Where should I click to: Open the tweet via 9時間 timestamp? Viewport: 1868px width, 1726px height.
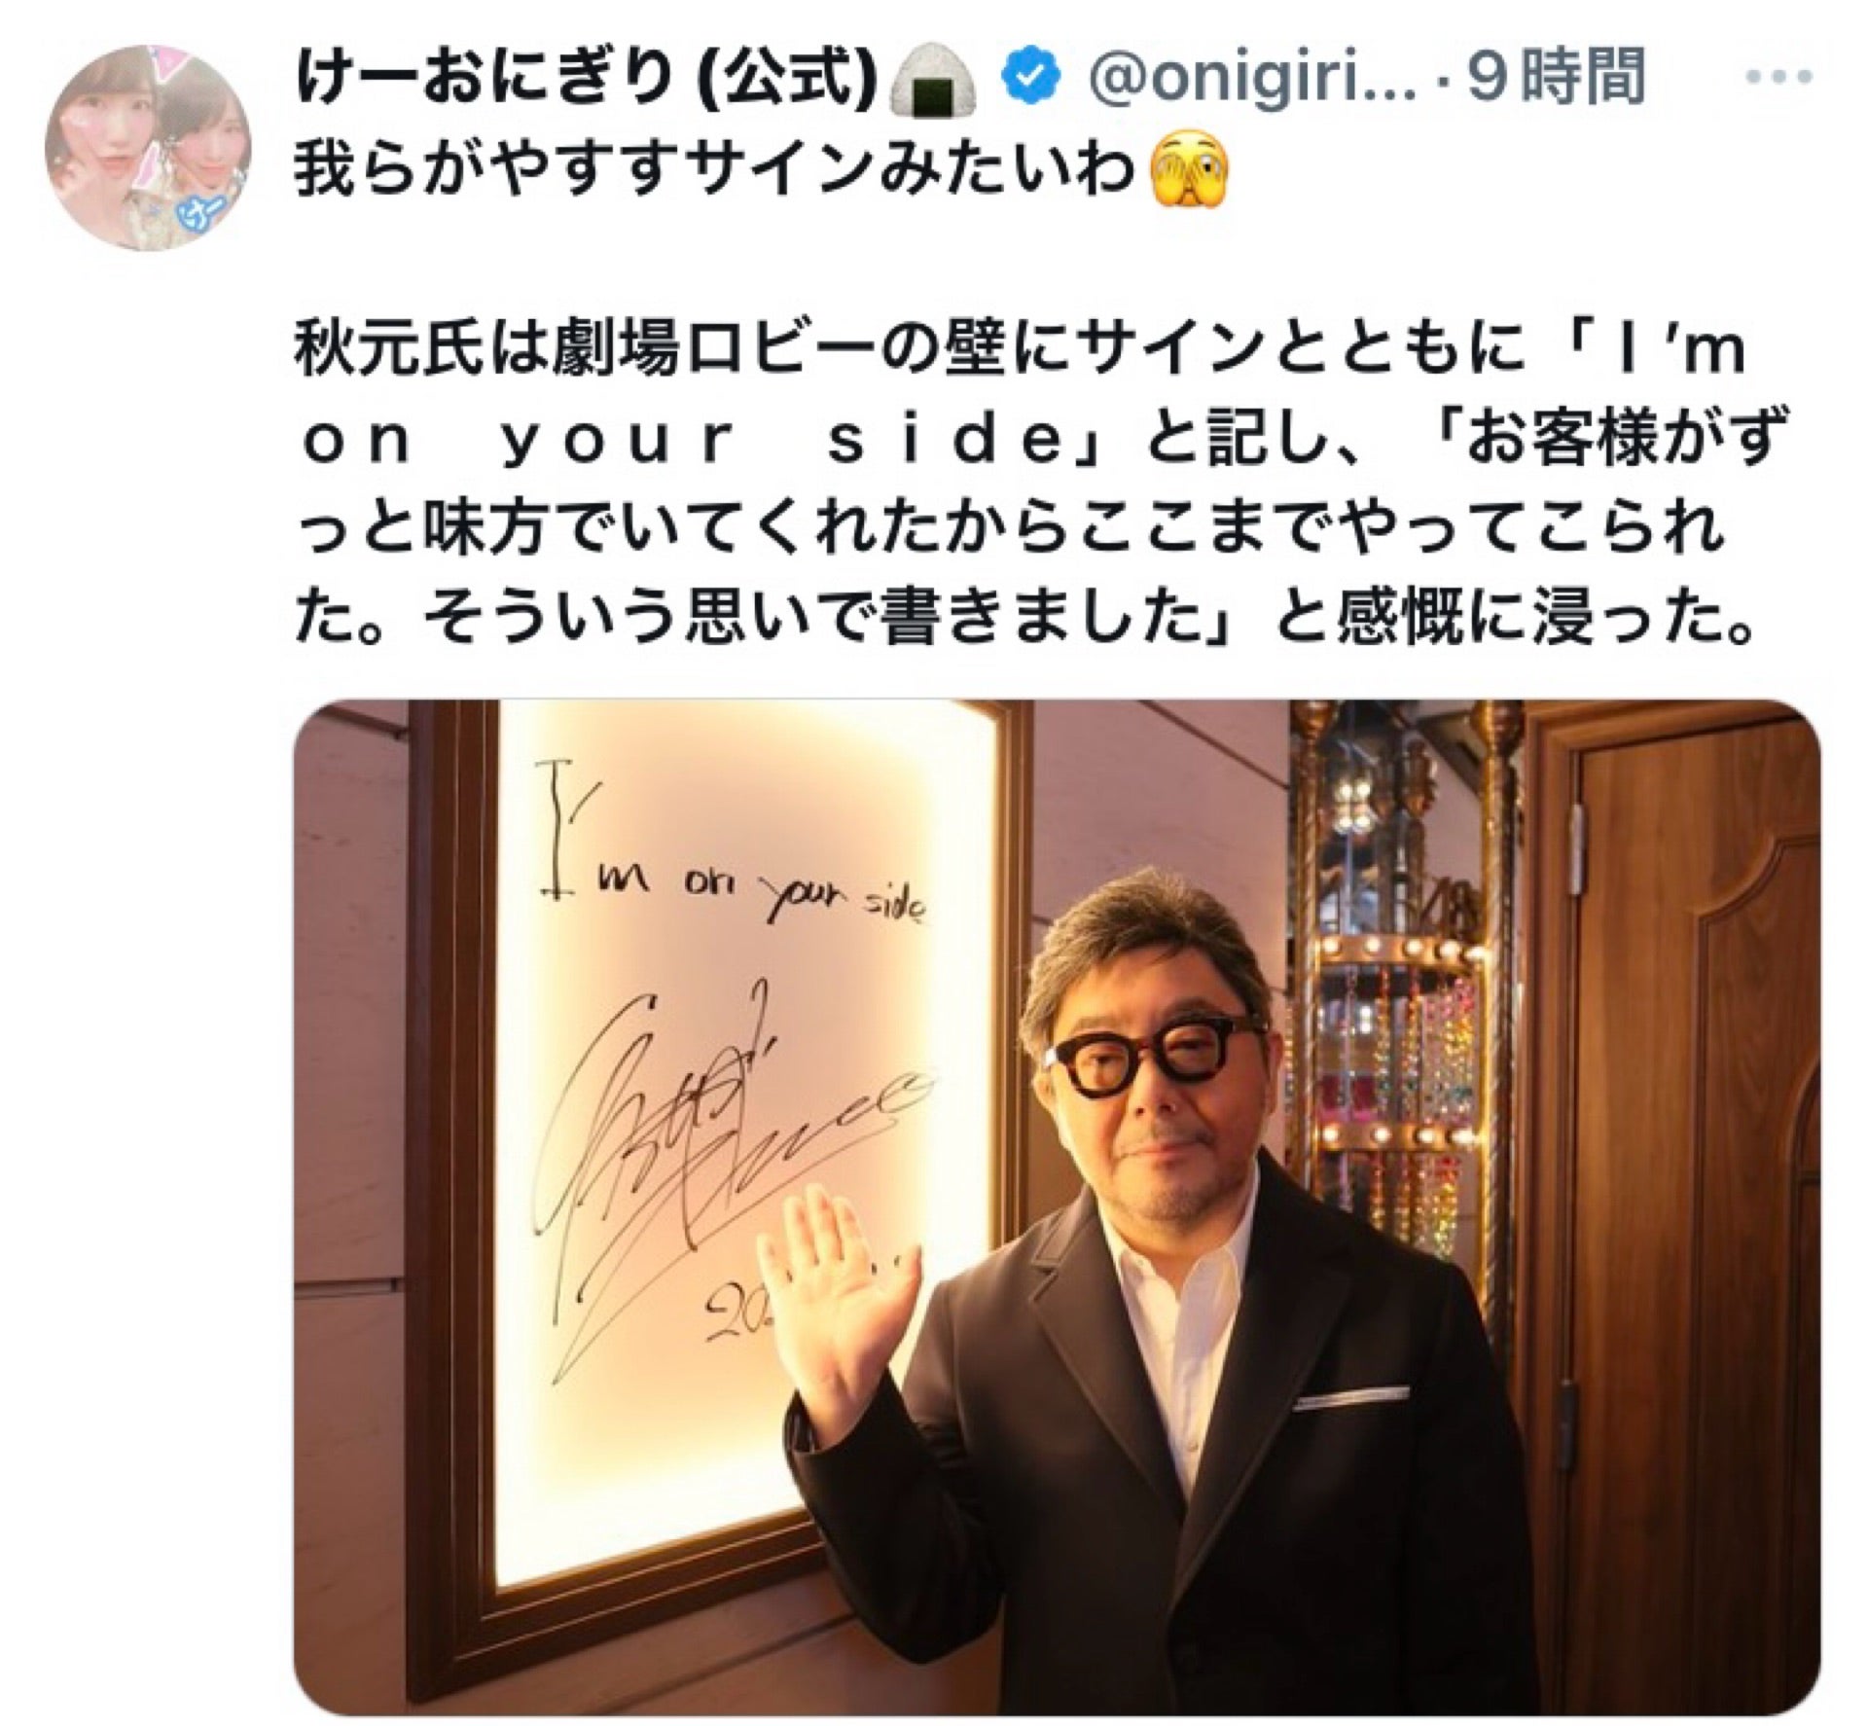tap(1555, 78)
